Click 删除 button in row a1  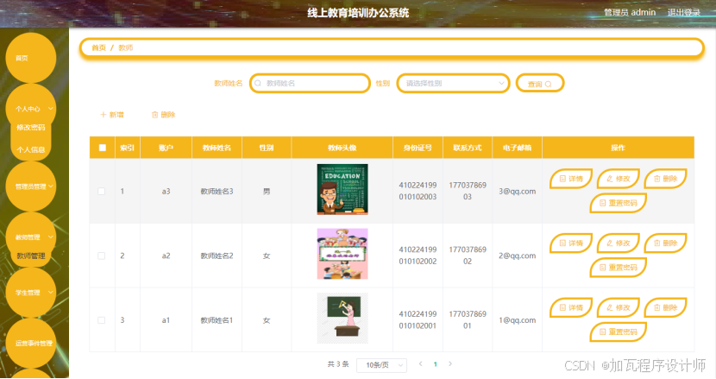click(665, 307)
